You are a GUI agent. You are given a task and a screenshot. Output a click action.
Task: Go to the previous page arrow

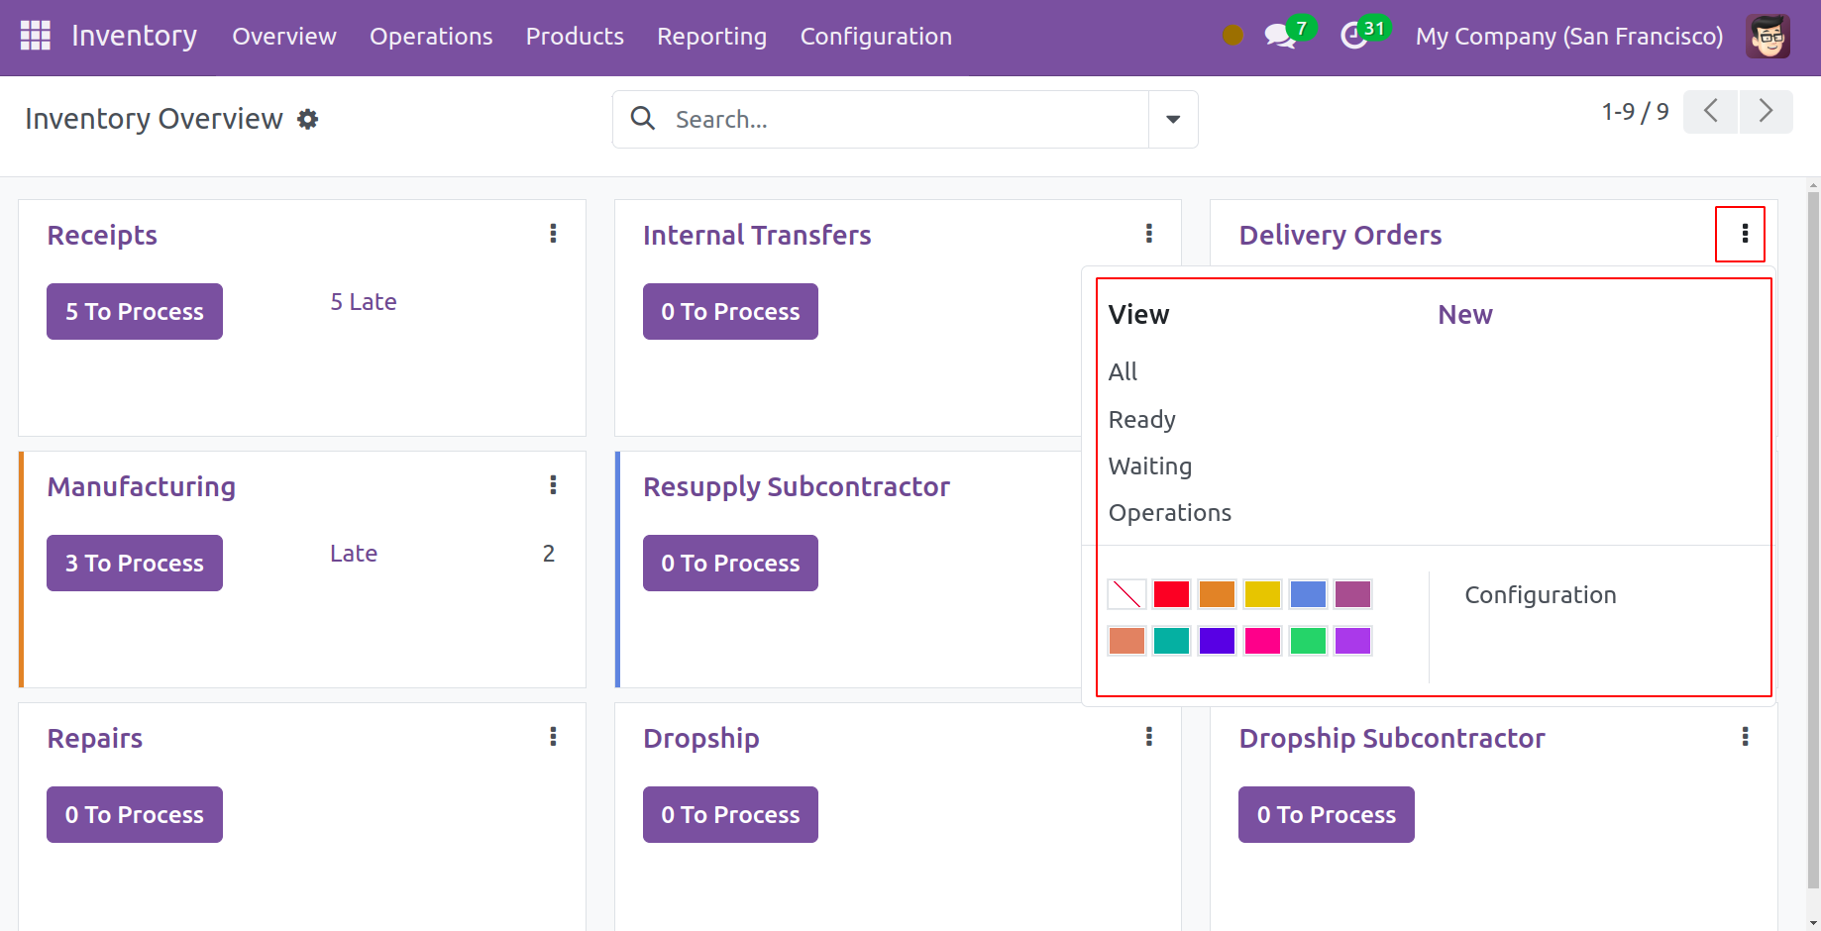(1711, 111)
